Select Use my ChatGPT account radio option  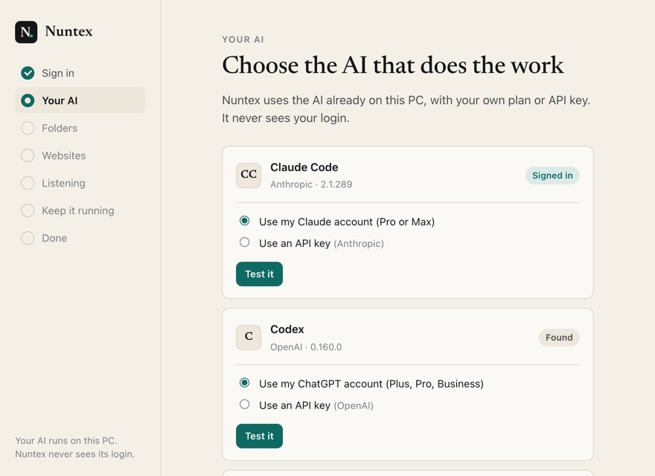pyautogui.click(x=244, y=382)
